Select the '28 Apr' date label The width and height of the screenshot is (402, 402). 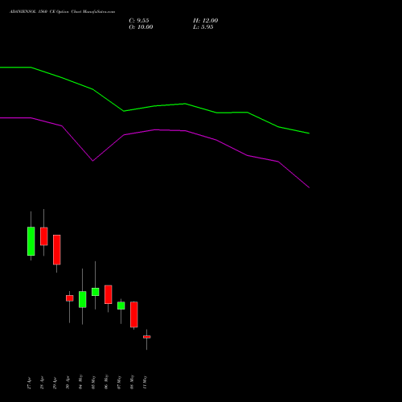(x=42, y=383)
